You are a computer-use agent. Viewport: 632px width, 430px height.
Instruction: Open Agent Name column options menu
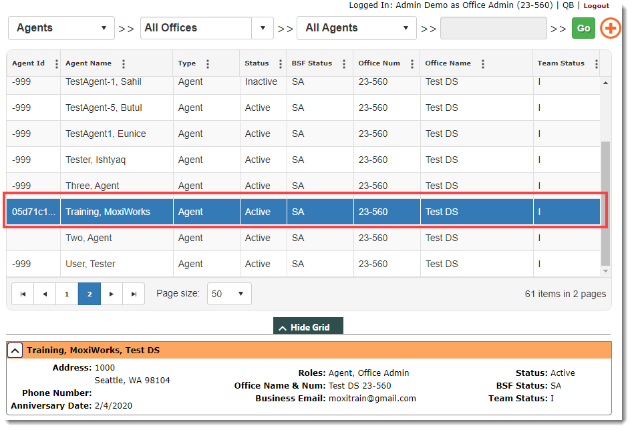(124, 64)
